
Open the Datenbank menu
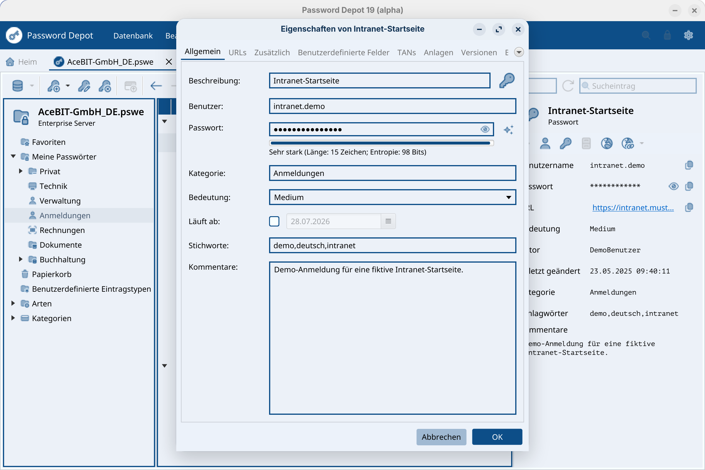(x=133, y=35)
